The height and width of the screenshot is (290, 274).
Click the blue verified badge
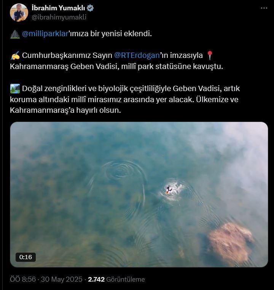click(x=91, y=8)
